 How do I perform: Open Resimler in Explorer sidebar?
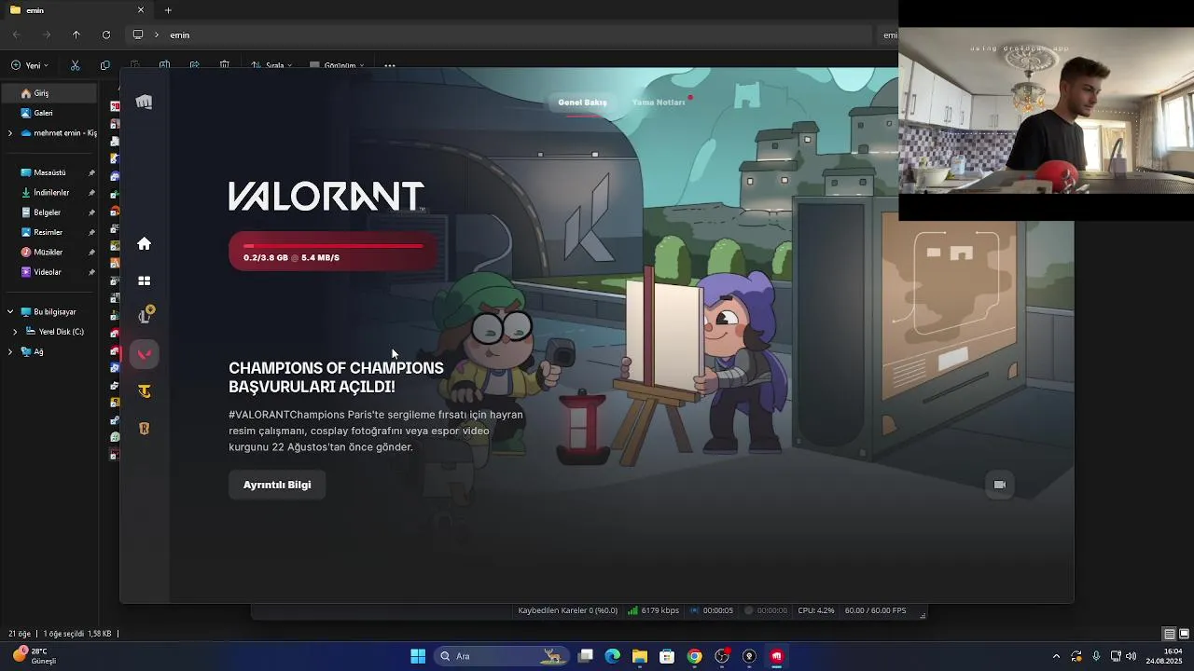point(49,232)
